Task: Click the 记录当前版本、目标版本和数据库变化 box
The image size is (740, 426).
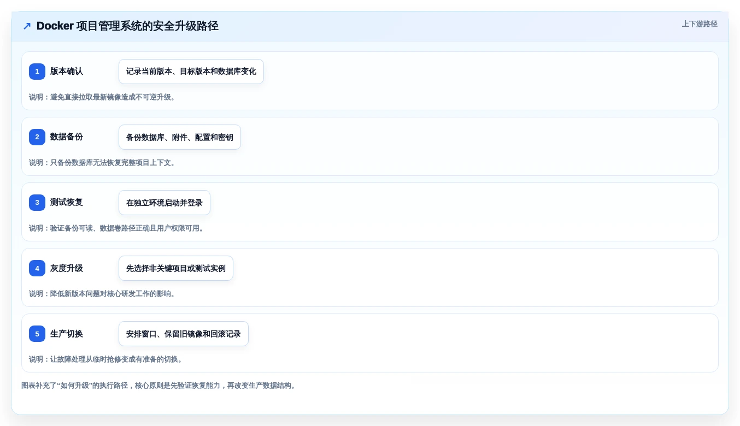Action: (191, 72)
